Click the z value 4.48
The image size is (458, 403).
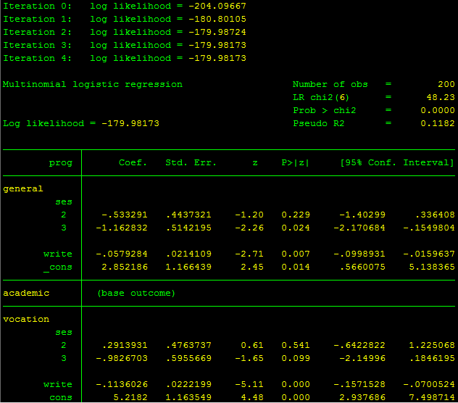point(252,397)
